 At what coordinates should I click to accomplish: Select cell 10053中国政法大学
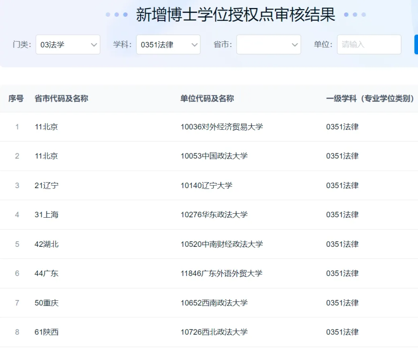coord(214,156)
